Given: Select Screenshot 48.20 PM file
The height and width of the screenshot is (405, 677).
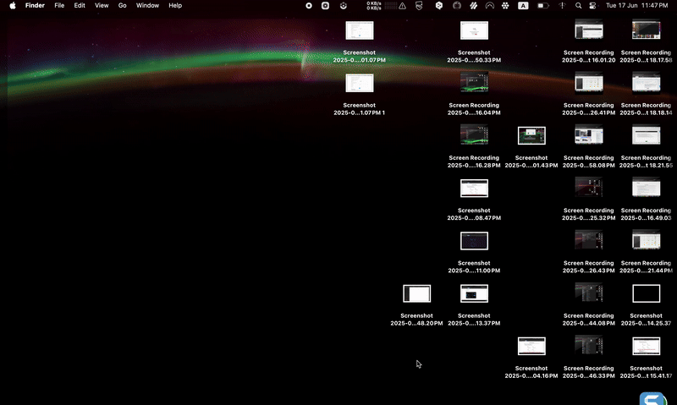Looking at the screenshot, I should pyautogui.click(x=416, y=304).
